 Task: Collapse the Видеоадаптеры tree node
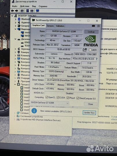[15, 29]
